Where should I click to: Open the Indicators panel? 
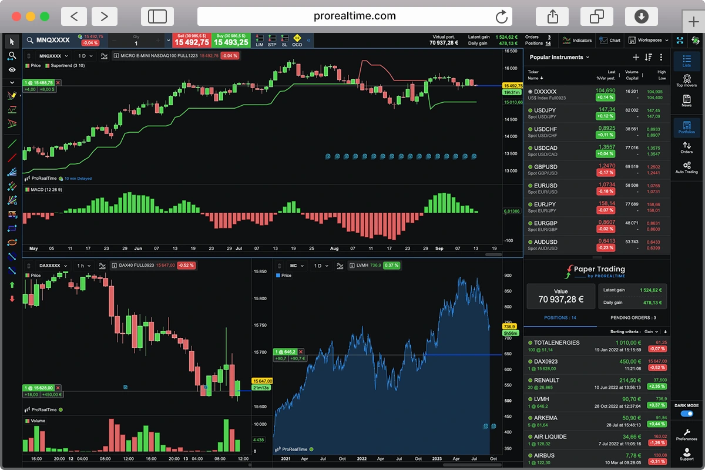pos(576,41)
